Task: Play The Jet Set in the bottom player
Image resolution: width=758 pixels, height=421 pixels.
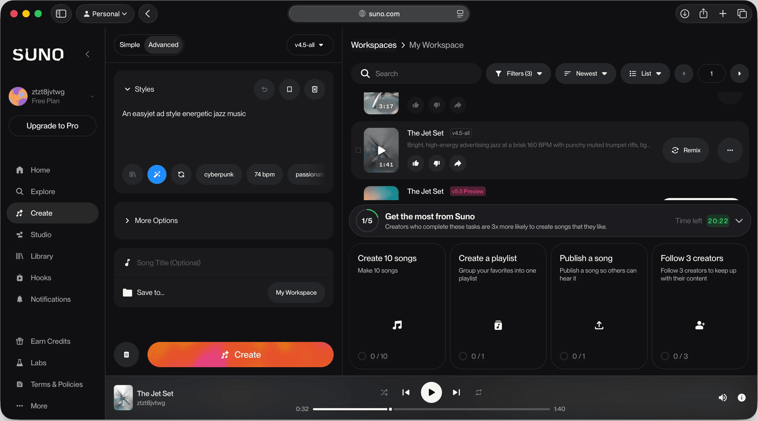Action: pos(431,392)
